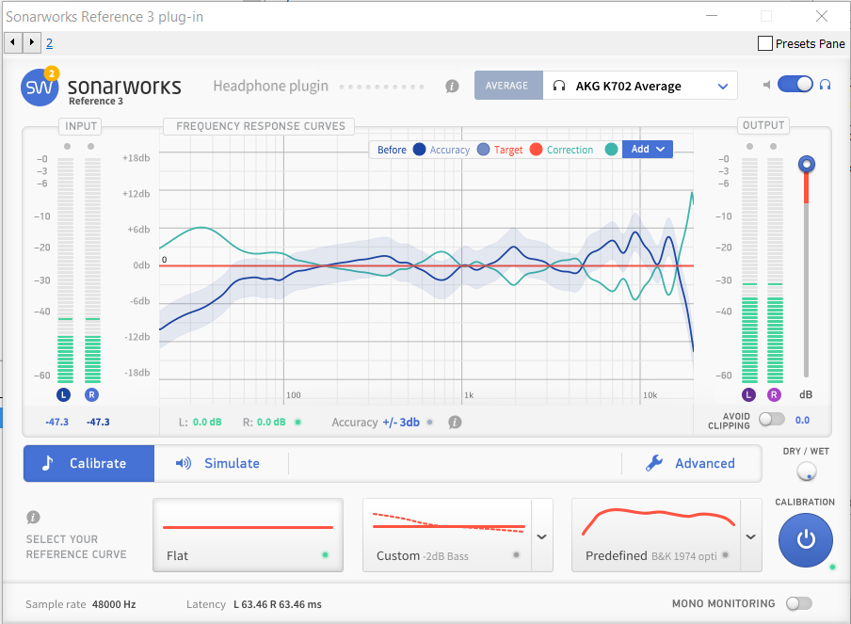Viewport: 851px width, 624px height.
Task: Open the AKG K702 Average profile dropdown
Action: pyautogui.click(x=640, y=86)
